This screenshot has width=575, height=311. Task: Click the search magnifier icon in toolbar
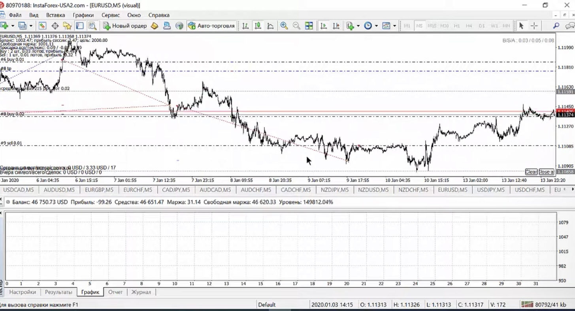pyautogui.click(x=556, y=26)
